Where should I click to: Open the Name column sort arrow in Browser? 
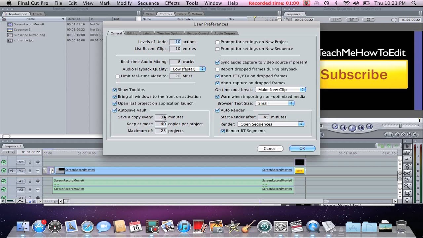[x=63, y=19]
